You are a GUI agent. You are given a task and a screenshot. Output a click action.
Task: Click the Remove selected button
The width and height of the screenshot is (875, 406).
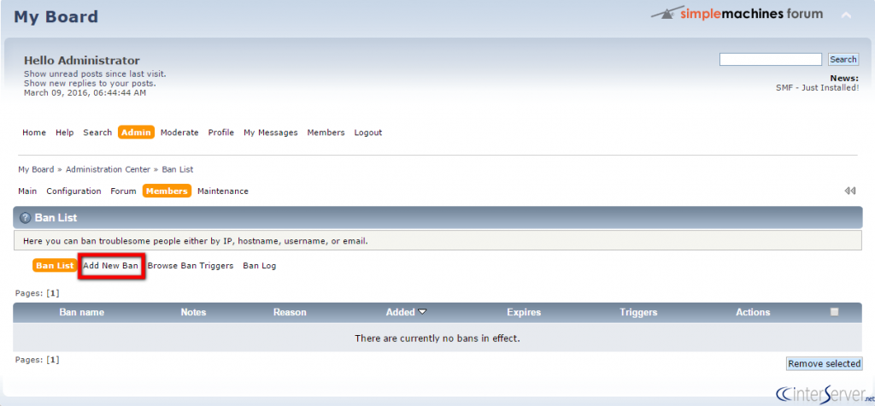pyautogui.click(x=825, y=363)
